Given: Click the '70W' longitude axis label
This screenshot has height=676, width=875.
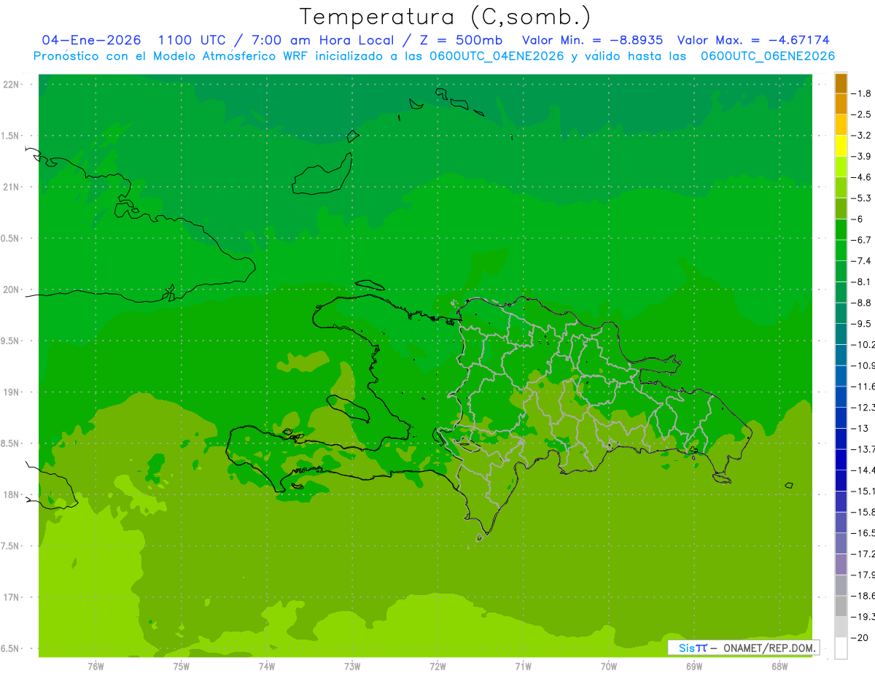Looking at the screenshot, I should click(609, 666).
